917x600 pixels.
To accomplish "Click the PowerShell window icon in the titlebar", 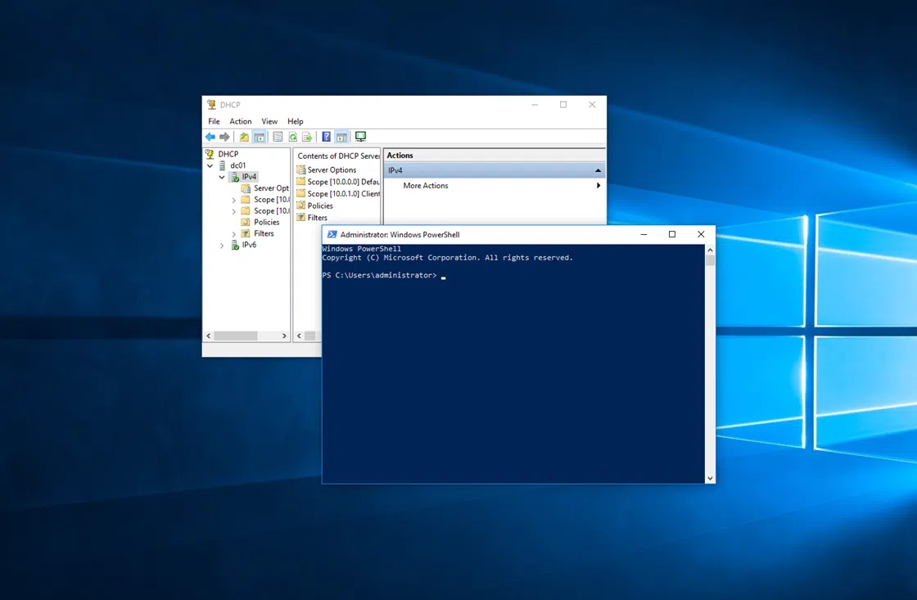I will tap(331, 234).
